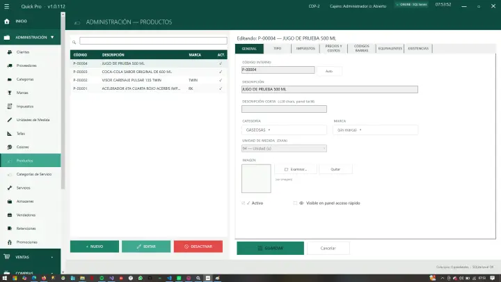The width and height of the screenshot is (501, 282).
Task: Open the Marca (sin marca) dropdown
Action: pyautogui.click(x=376, y=130)
